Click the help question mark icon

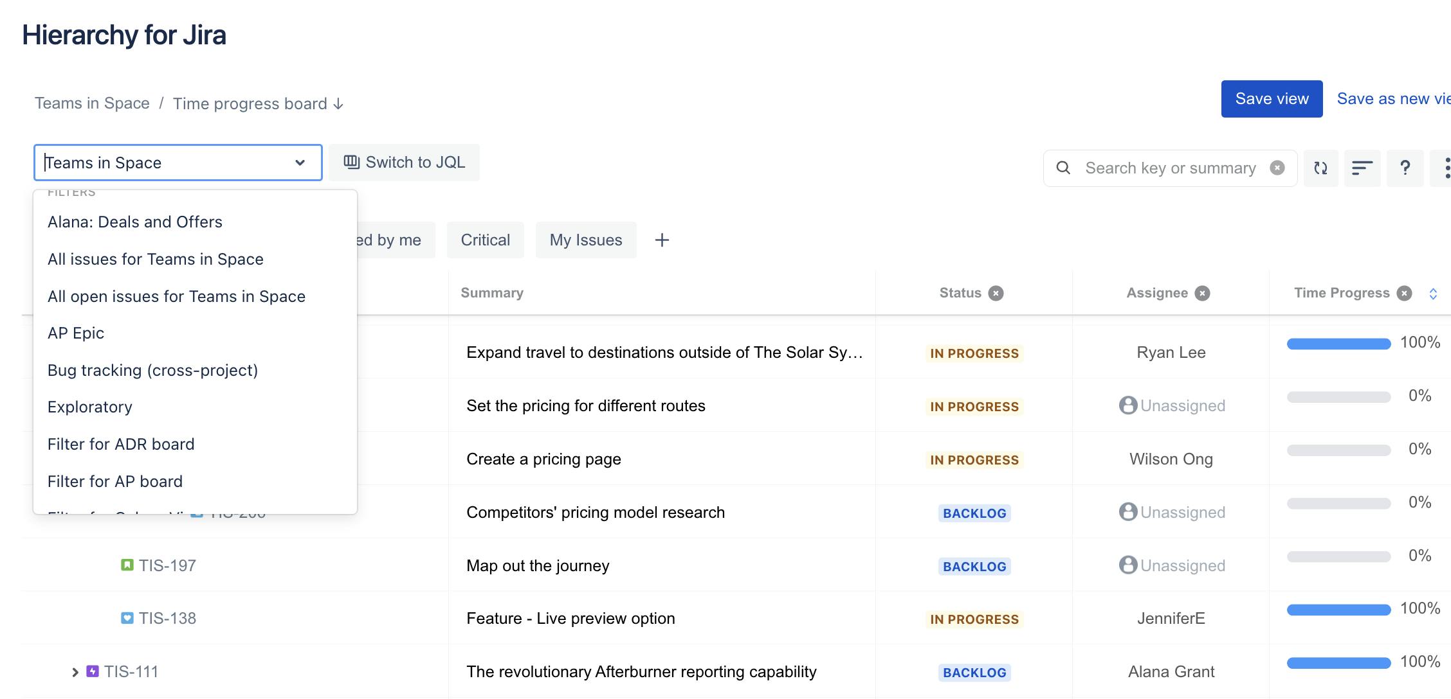click(x=1405, y=168)
